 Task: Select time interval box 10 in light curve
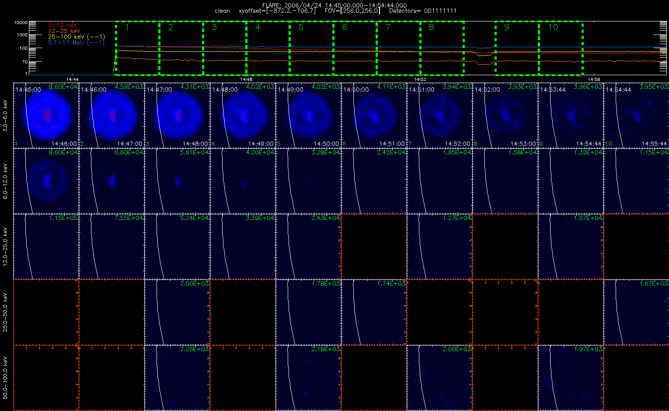561,48
